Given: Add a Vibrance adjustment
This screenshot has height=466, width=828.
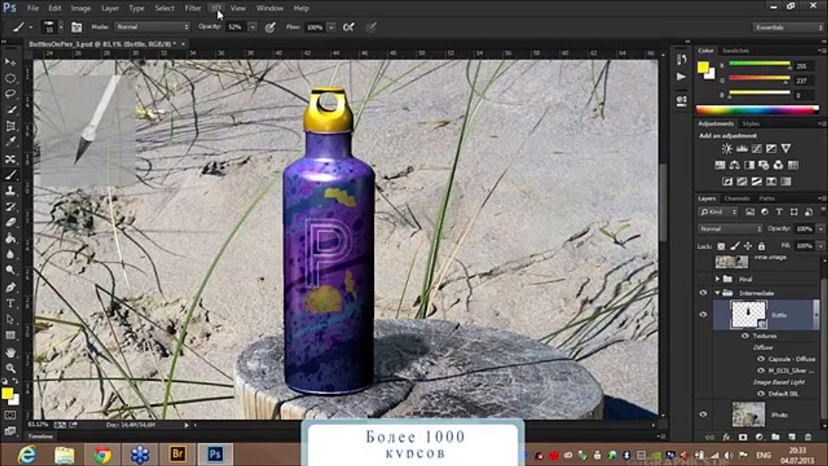Looking at the screenshot, I should (x=787, y=149).
